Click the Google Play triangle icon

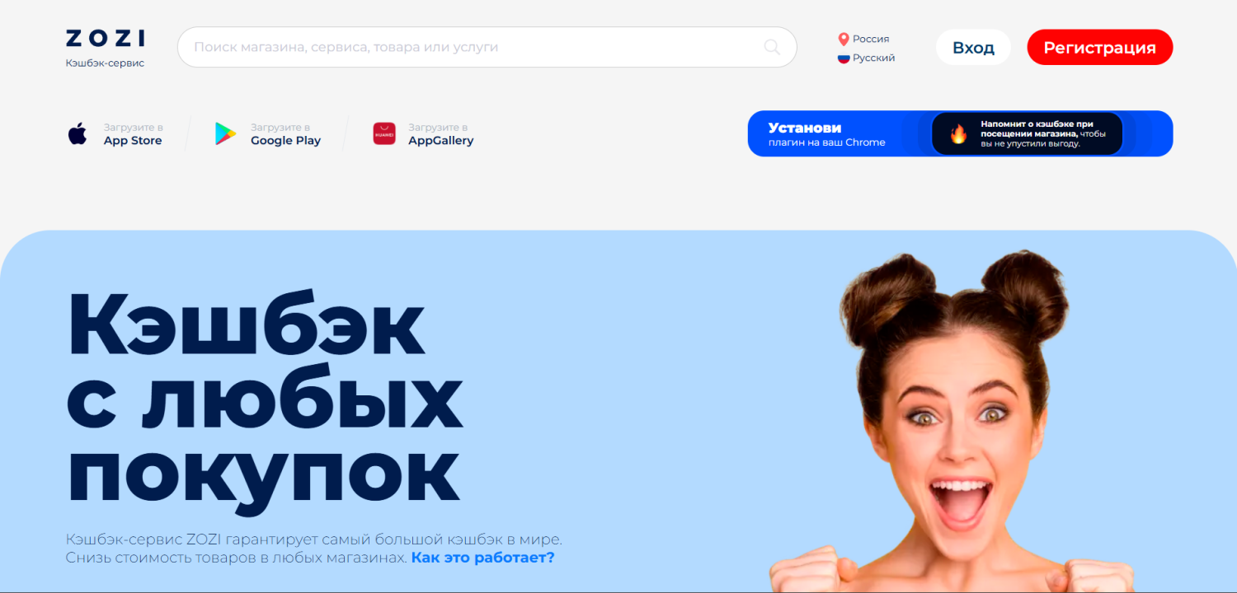(x=225, y=133)
